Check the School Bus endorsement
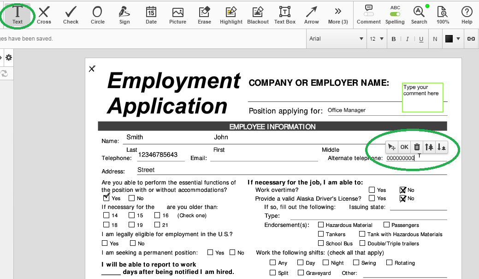The width and height of the screenshot is (479, 279). (x=321, y=243)
